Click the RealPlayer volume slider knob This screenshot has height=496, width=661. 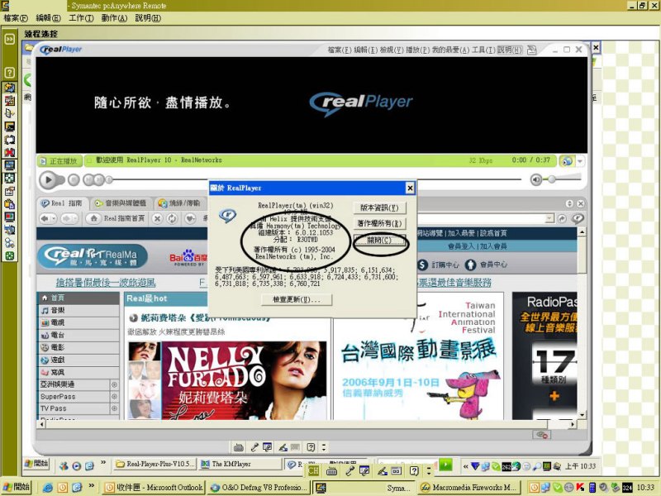[x=552, y=179]
